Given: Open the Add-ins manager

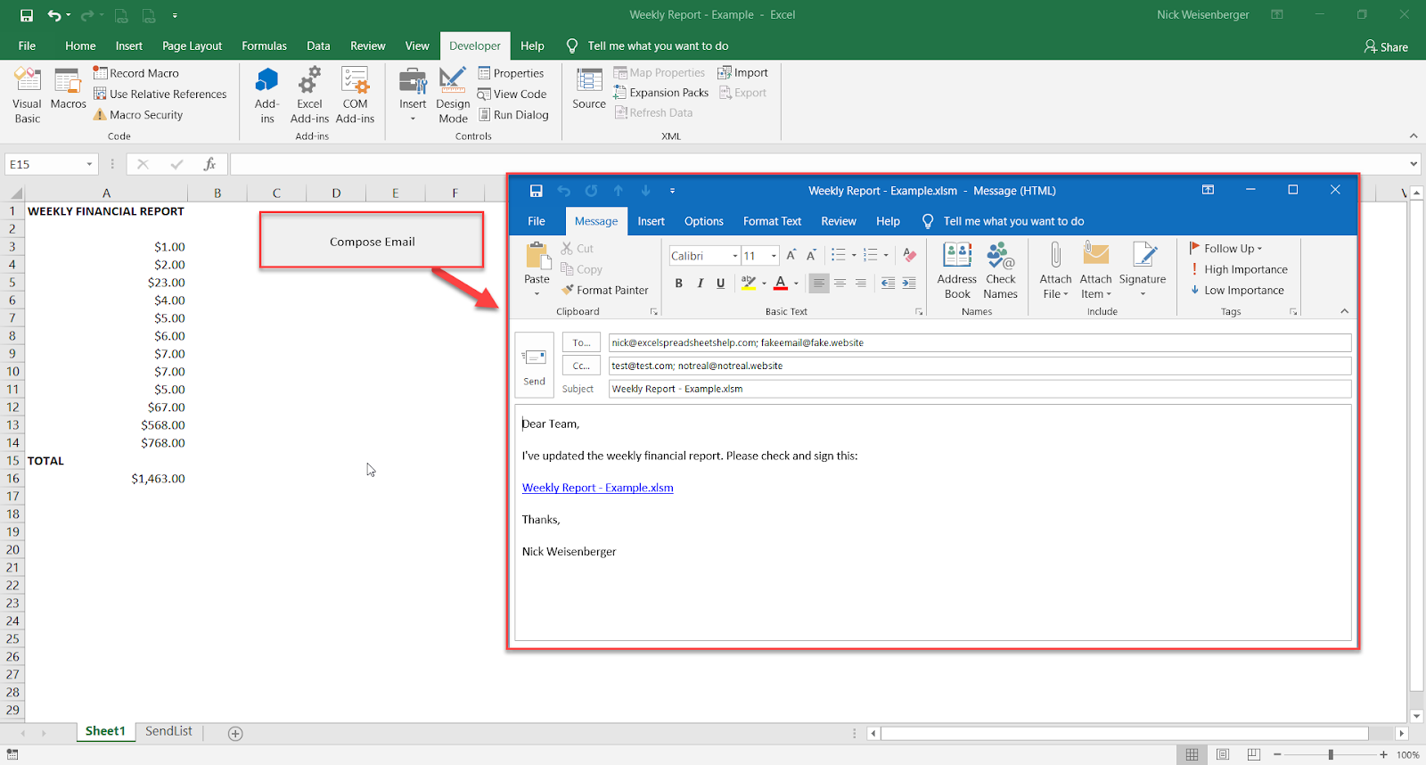Looking at the screenshot, I should click(x=266, y=95).
